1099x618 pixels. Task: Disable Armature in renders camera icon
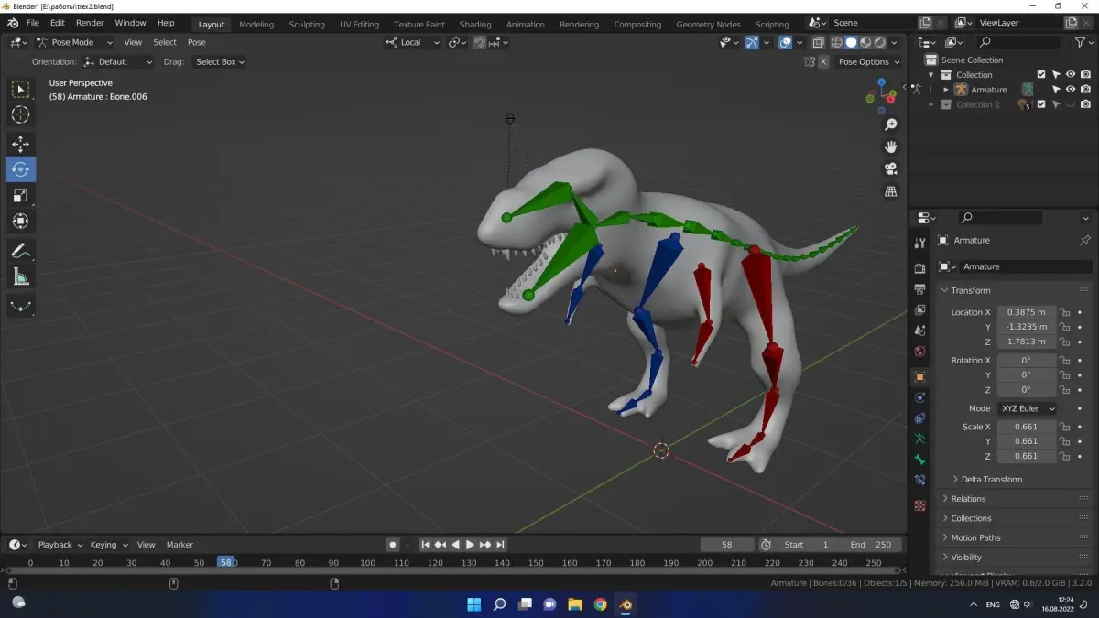click(1085, 90)
